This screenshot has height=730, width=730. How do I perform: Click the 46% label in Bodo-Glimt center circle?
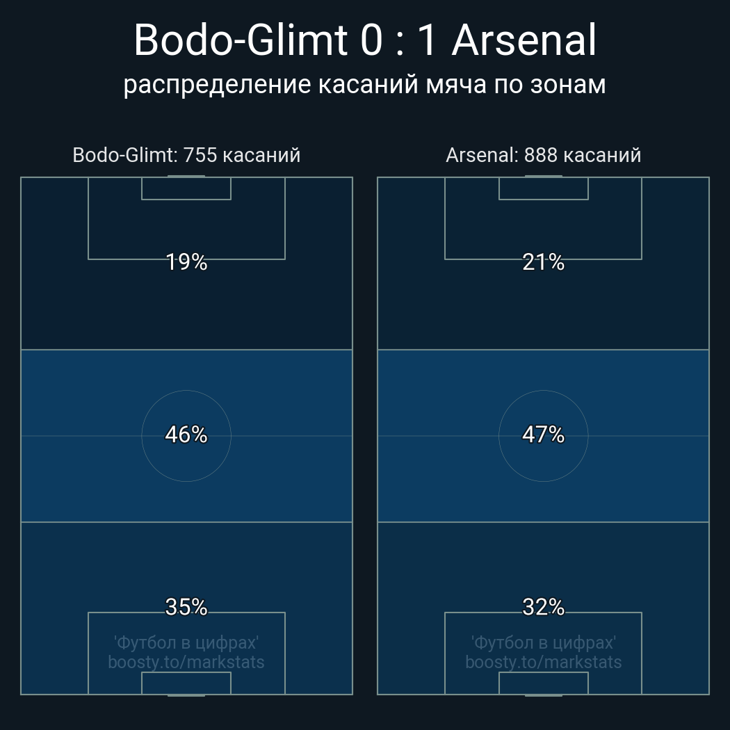tap(186, 435)
